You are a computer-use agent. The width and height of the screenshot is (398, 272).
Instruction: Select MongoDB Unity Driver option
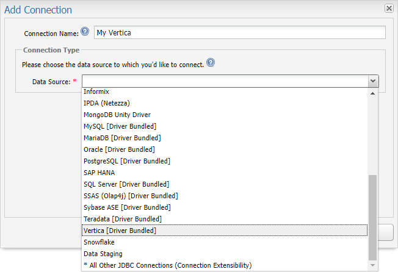click(225, 115)
